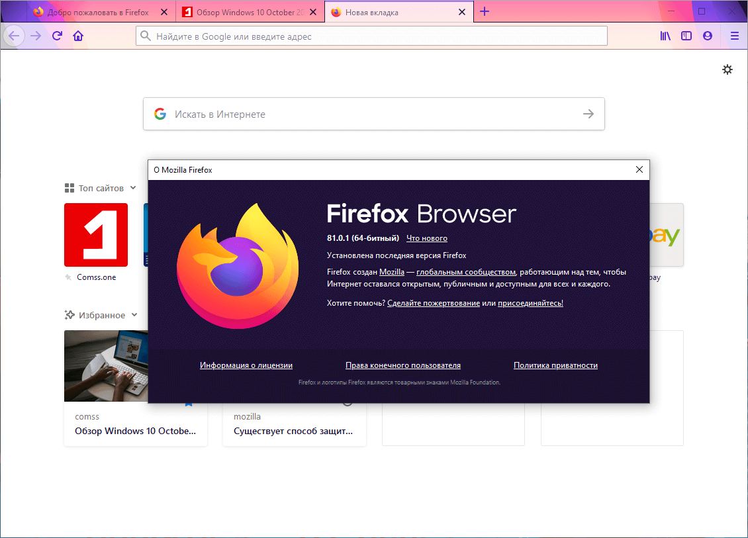
Task: Open the library (bookmarks and history) panel
Action: pyautogui.click(x=665, y=36)
